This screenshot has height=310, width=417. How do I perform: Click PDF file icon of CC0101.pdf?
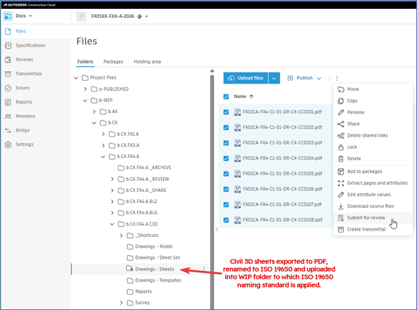pos(237,112)
